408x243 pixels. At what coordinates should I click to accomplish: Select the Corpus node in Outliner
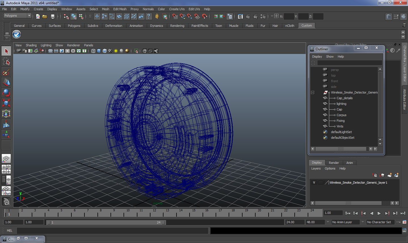tap(341, 115)
